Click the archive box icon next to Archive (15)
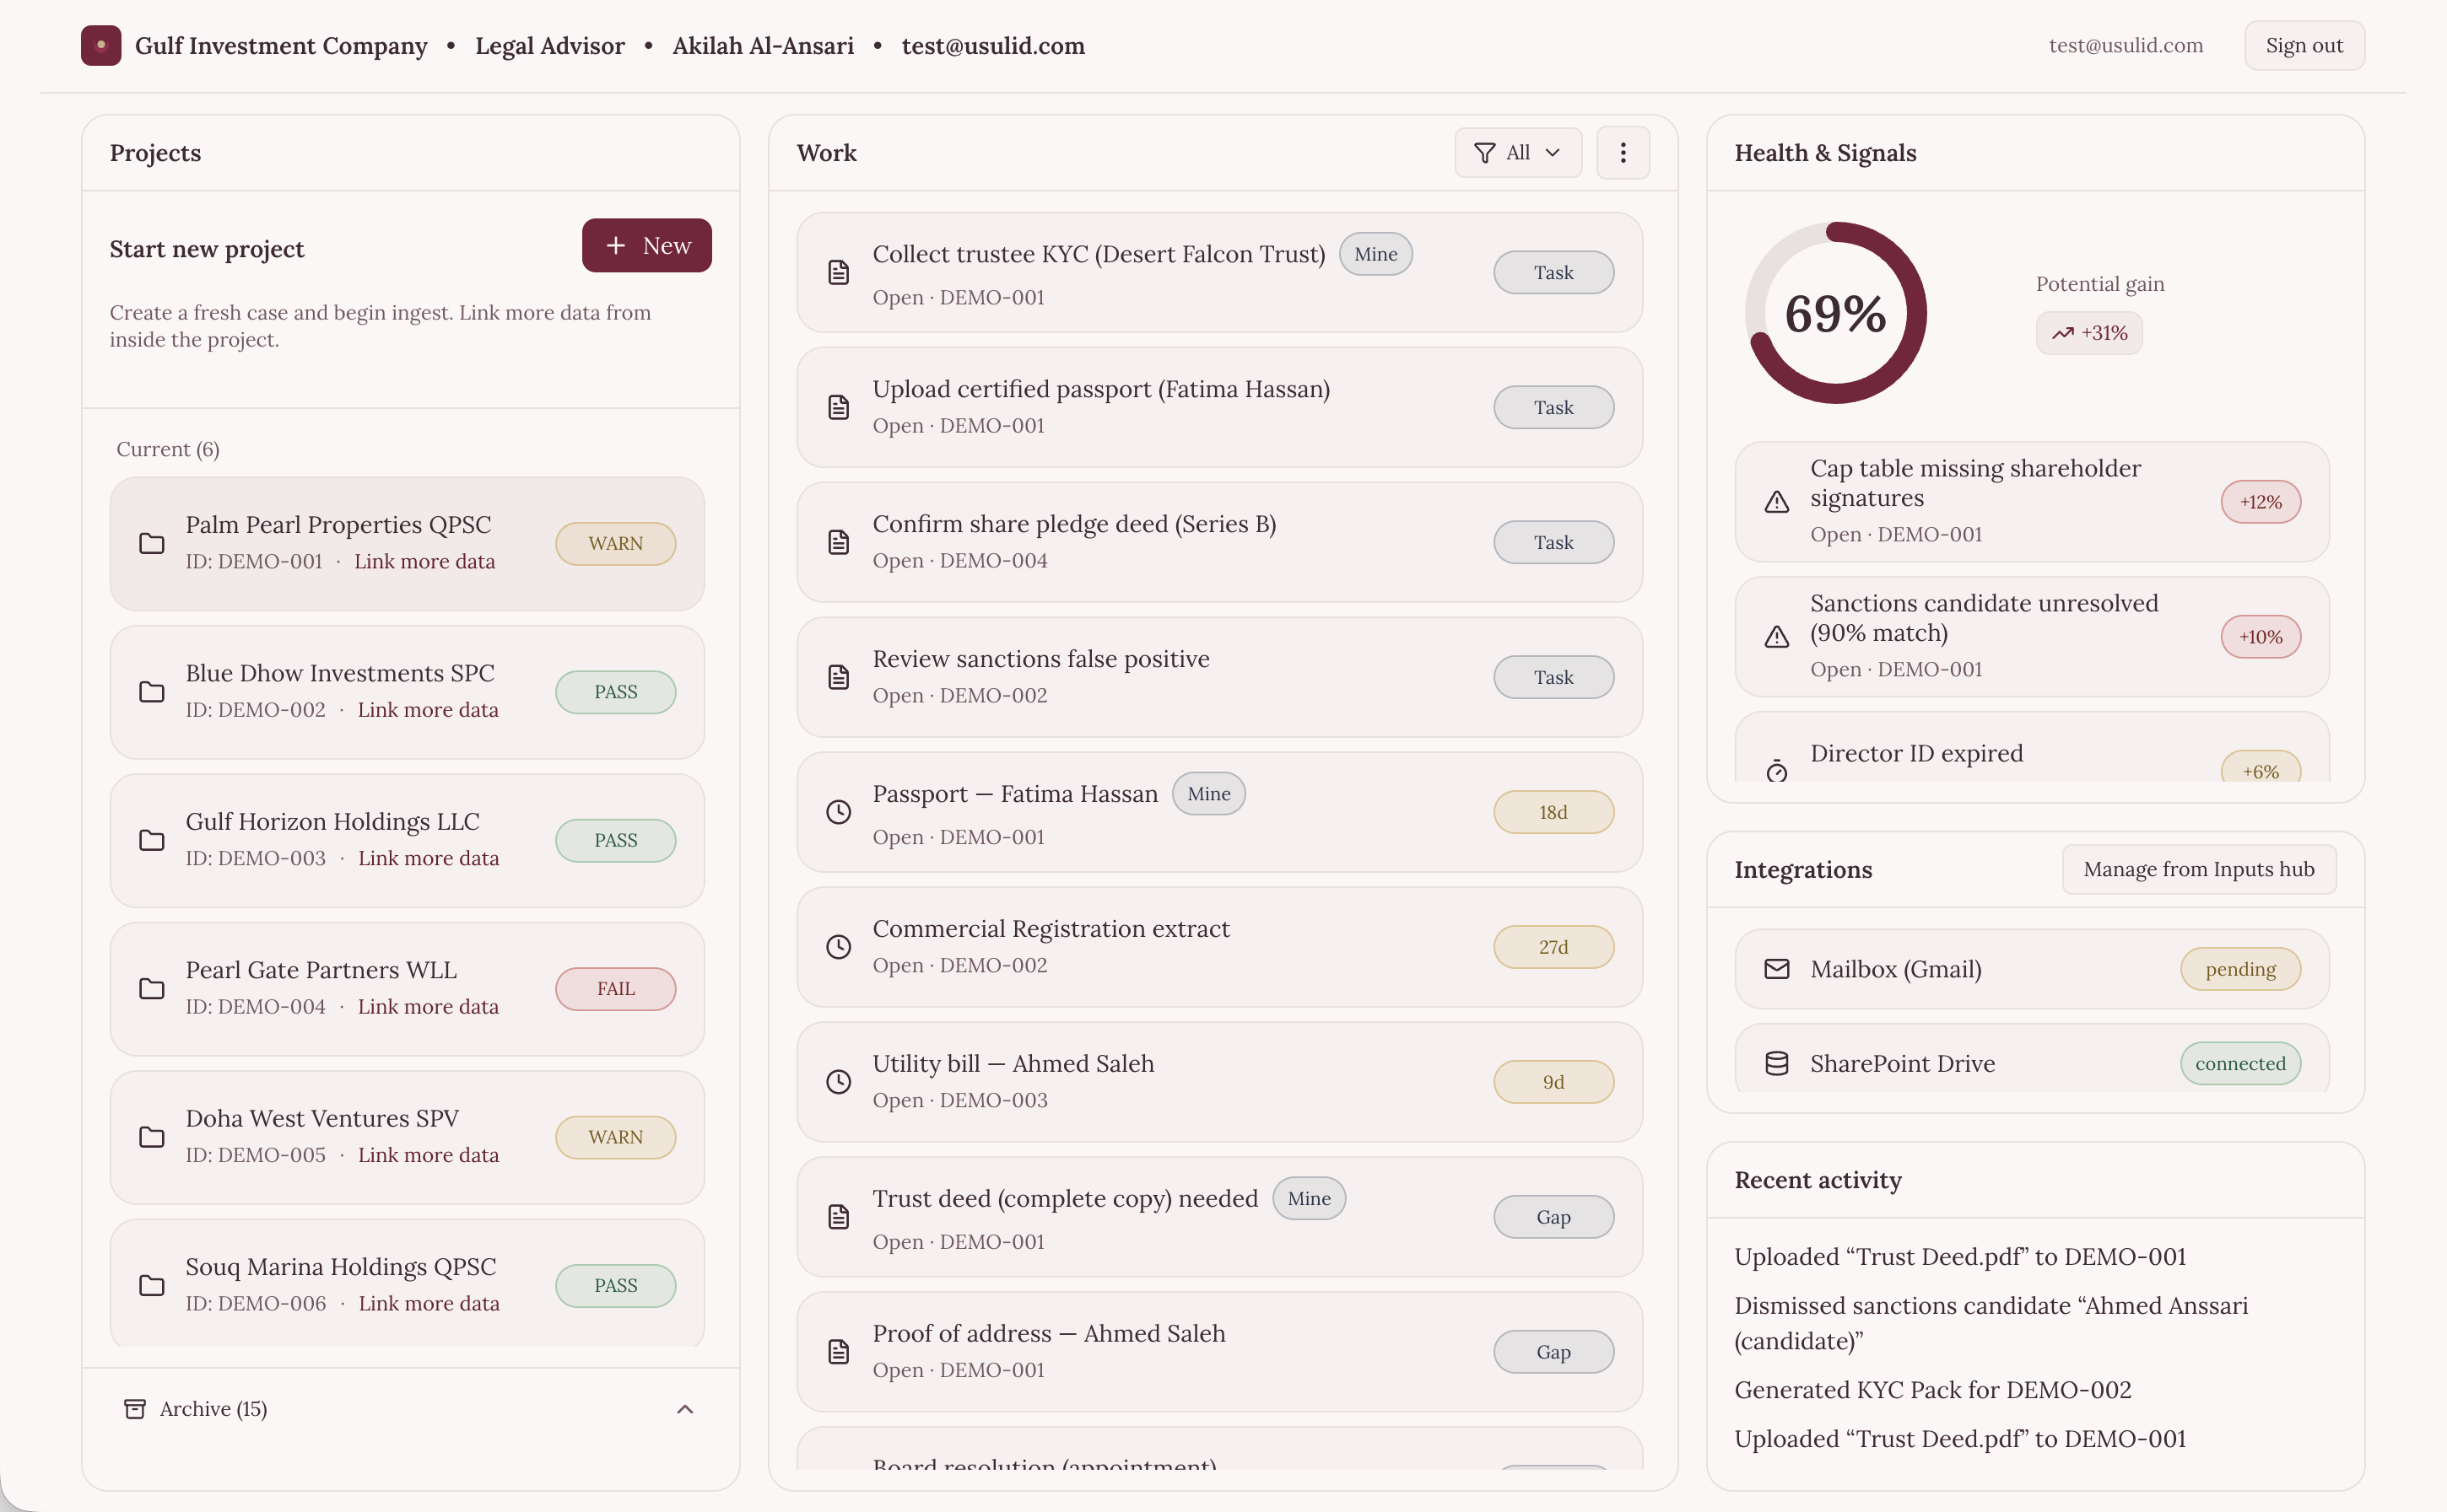 [x=134, y=1409]
